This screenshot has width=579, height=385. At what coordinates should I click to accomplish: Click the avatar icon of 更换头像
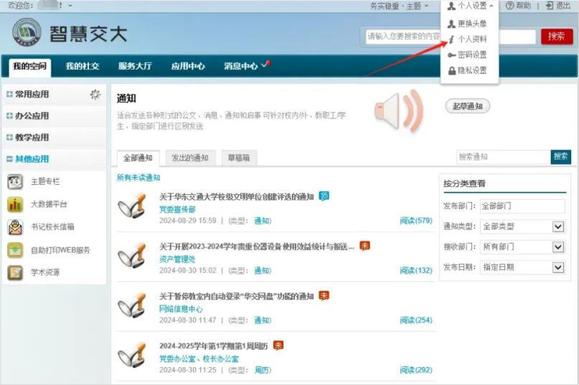[x=451, y=24]
